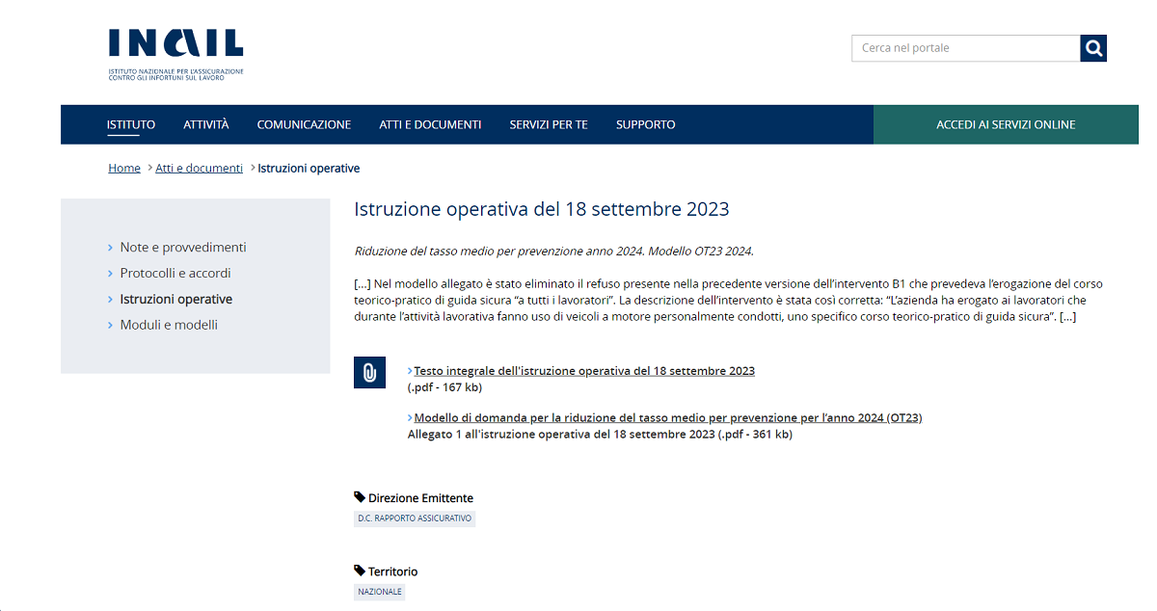Click the search magnifier icon
The height and width of the screenshot is (611, 1157).
pyautogui.click(x=1092, y=47)
